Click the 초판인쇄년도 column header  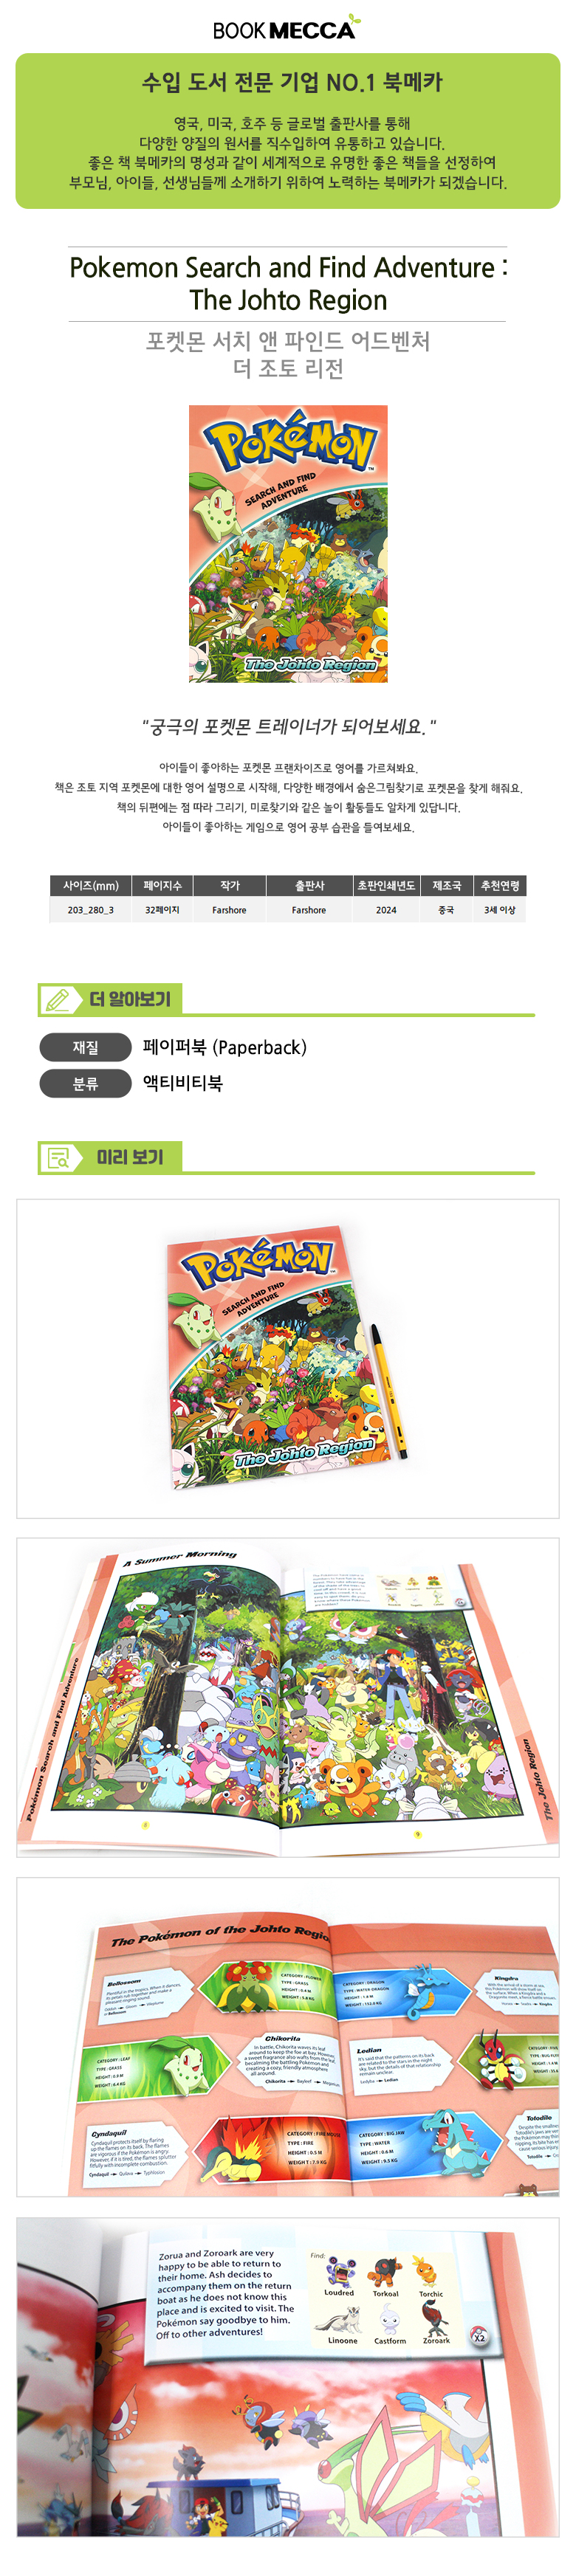click(x=386, y=885)
